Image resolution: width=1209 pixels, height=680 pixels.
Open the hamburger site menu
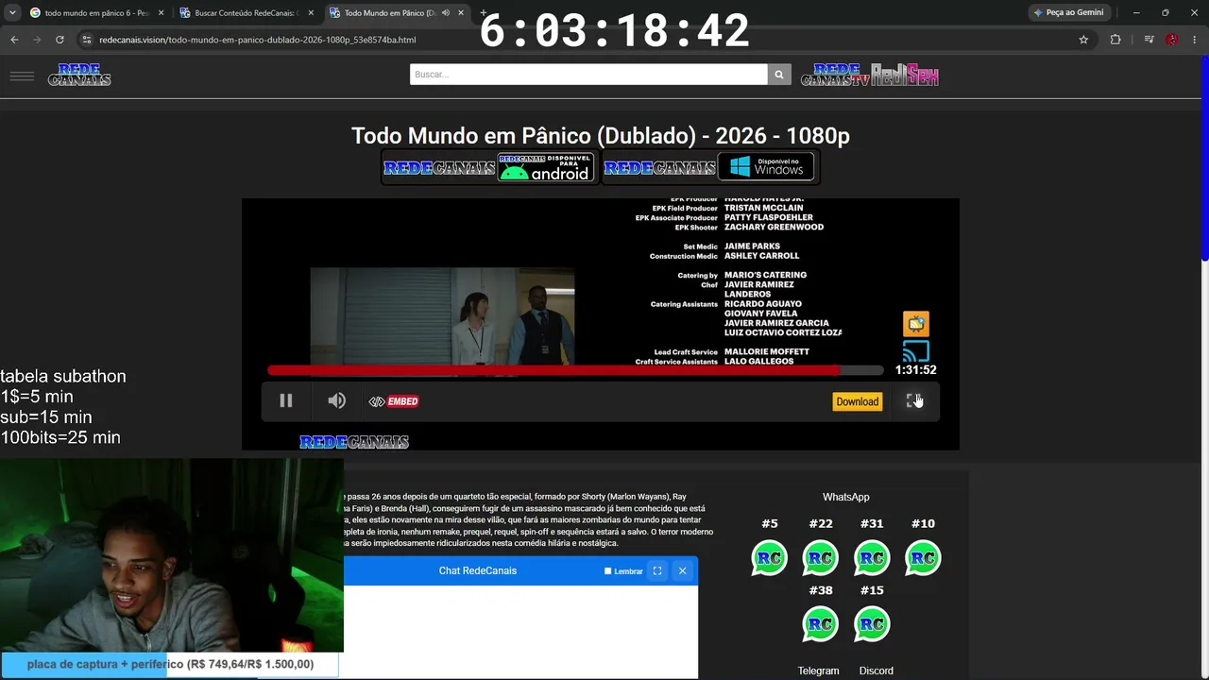click(22, 76)
